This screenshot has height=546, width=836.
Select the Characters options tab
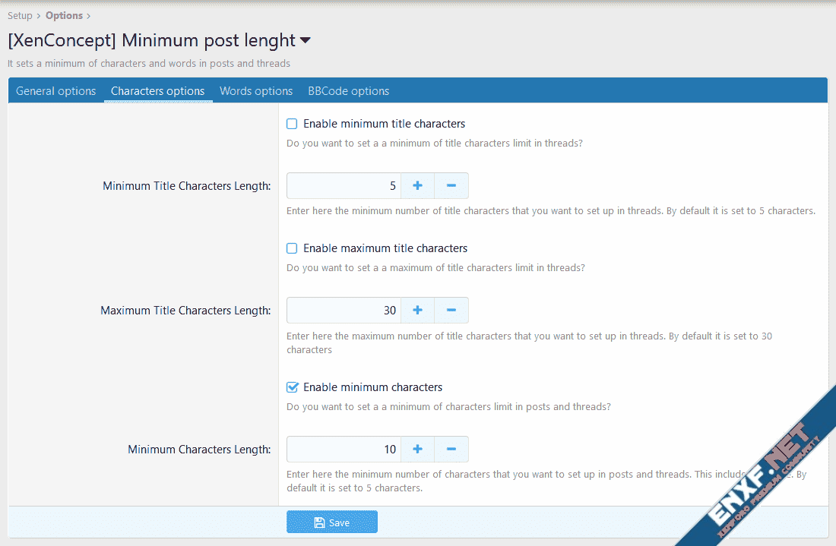click(158, 91)
